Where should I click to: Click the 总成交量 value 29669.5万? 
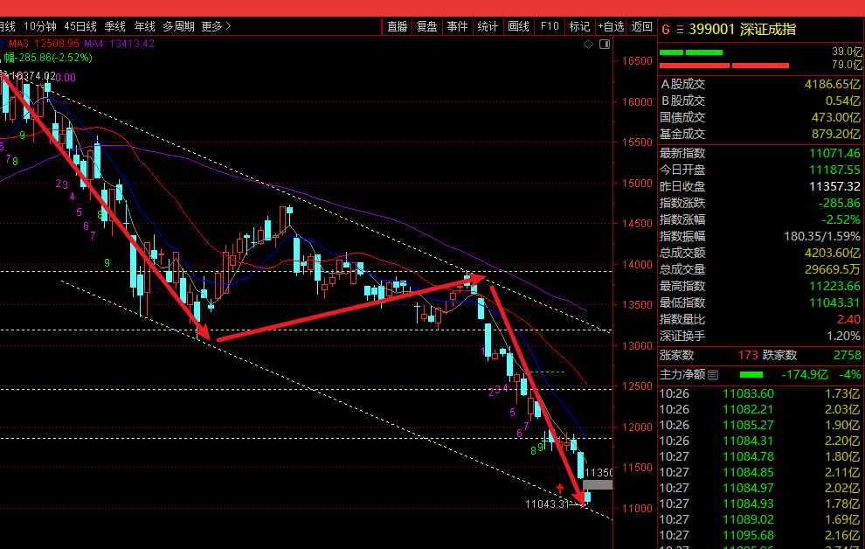coord(833,269)
